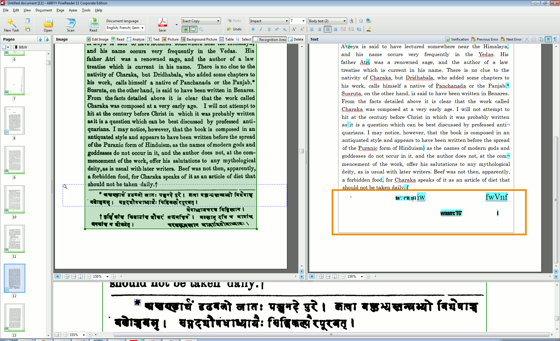
Task: Toggle right text alignment
Action: click(328, 29)
